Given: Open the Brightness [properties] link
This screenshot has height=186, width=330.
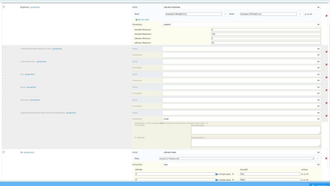Looking at the screenshot, I should click(x=35, y=7).
